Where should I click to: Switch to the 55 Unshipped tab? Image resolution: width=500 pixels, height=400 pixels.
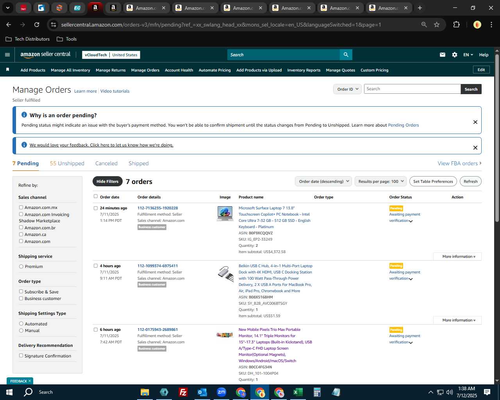(67, 163)
